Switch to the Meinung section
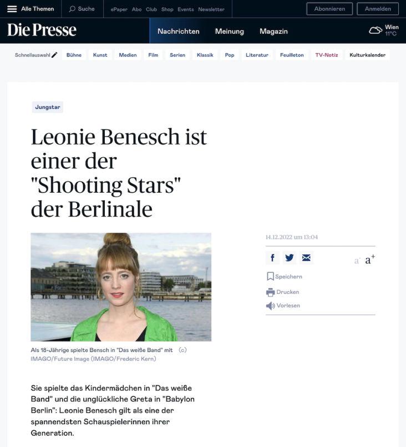Viewport: 406px width, 447px height. pos(230,31)
